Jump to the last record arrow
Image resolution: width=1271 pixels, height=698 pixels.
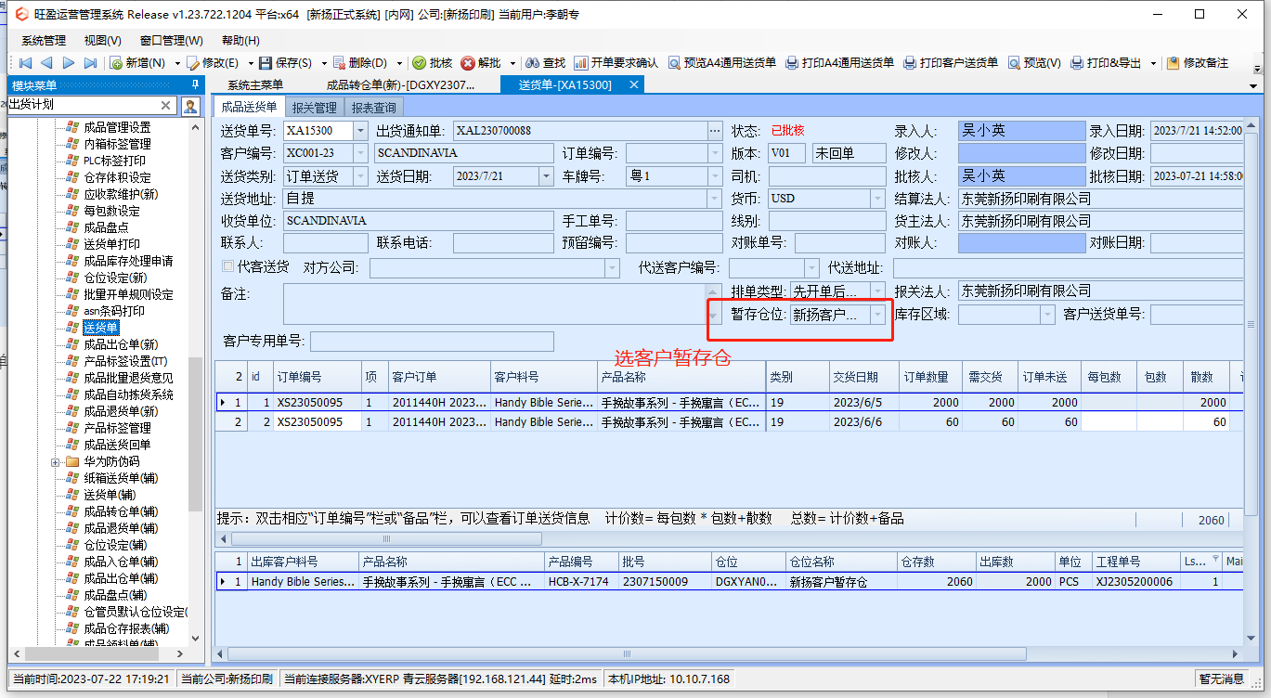click(x=90, y=63)
